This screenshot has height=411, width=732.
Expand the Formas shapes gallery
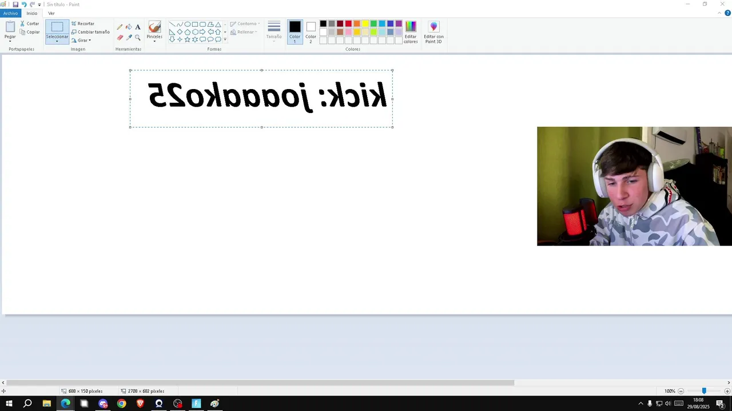point(225,39)
